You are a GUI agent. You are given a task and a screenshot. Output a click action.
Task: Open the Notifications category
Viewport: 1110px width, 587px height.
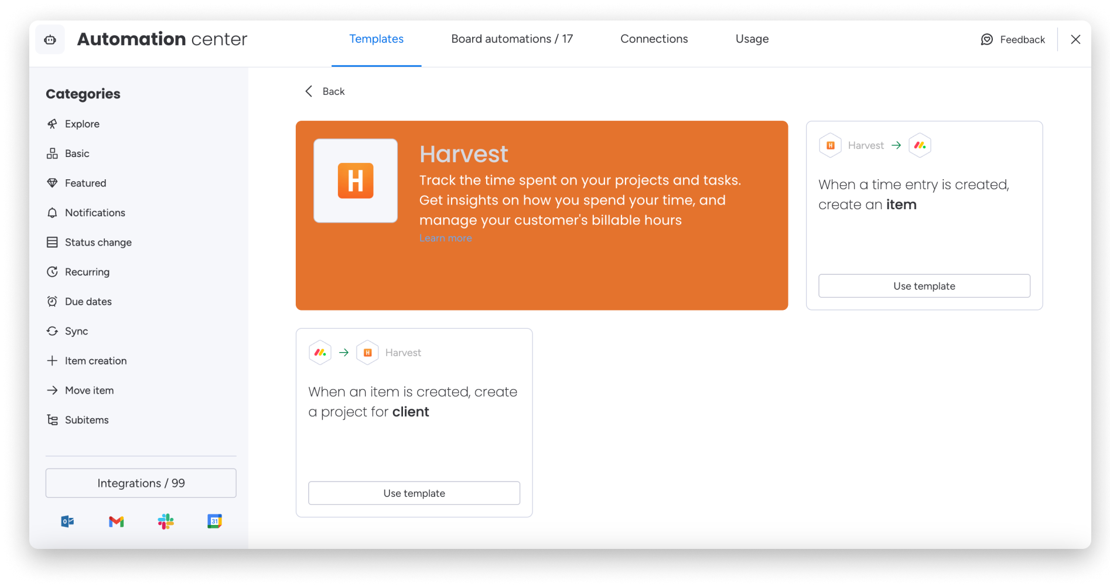[95, 213]
